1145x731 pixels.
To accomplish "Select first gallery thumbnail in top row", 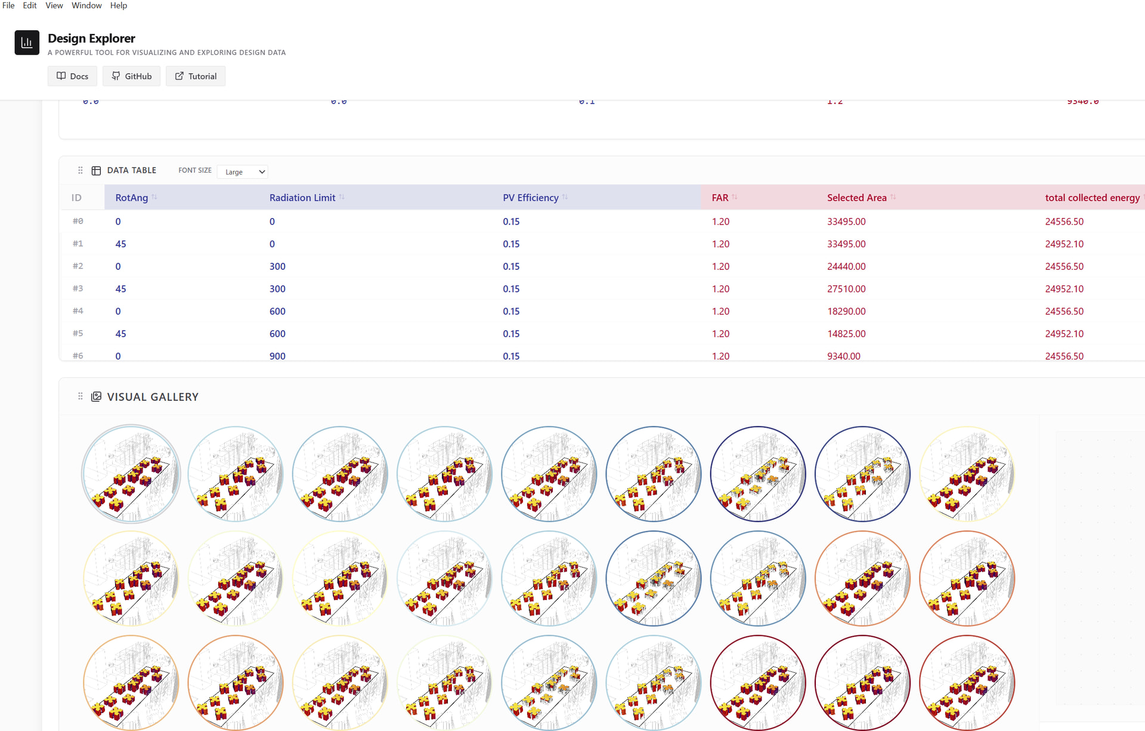I will coord(131,474).
